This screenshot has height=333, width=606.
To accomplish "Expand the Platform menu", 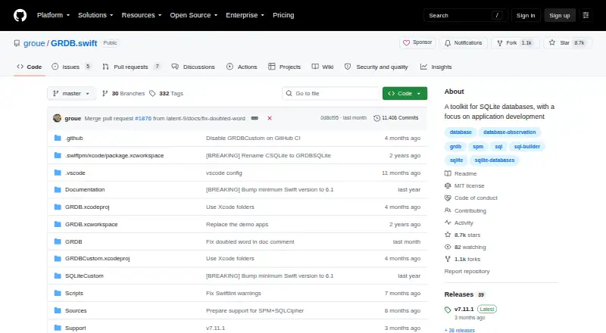I will click(53, 15).
